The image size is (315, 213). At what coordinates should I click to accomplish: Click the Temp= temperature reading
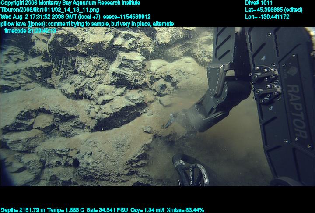tap(61, 210)
